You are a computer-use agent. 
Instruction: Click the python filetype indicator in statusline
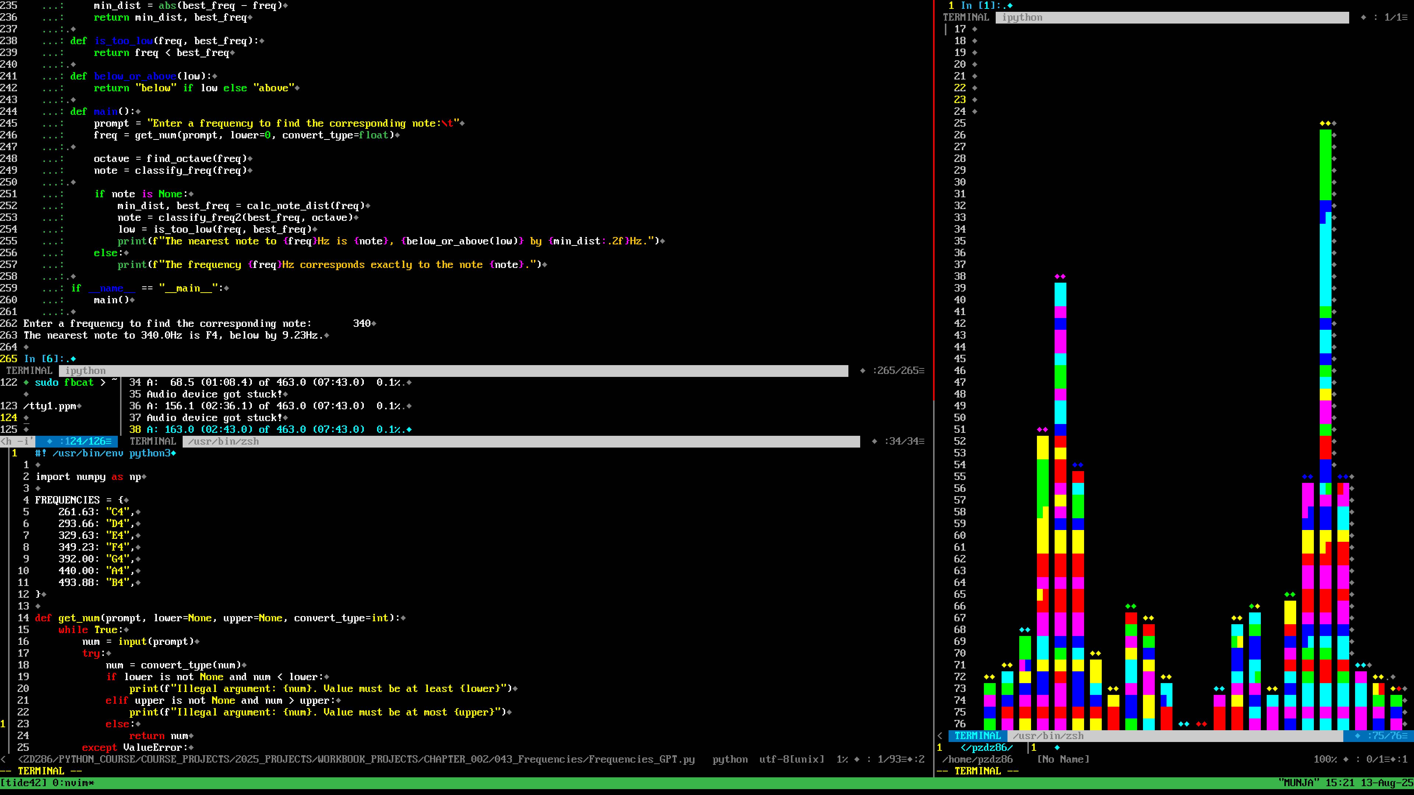pos(729,759)
